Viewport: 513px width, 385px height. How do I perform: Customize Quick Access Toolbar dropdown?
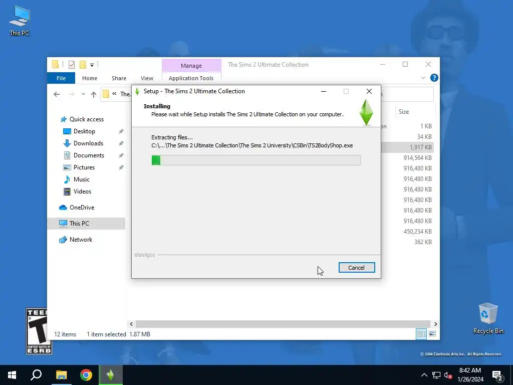click(x=92, y=65)
